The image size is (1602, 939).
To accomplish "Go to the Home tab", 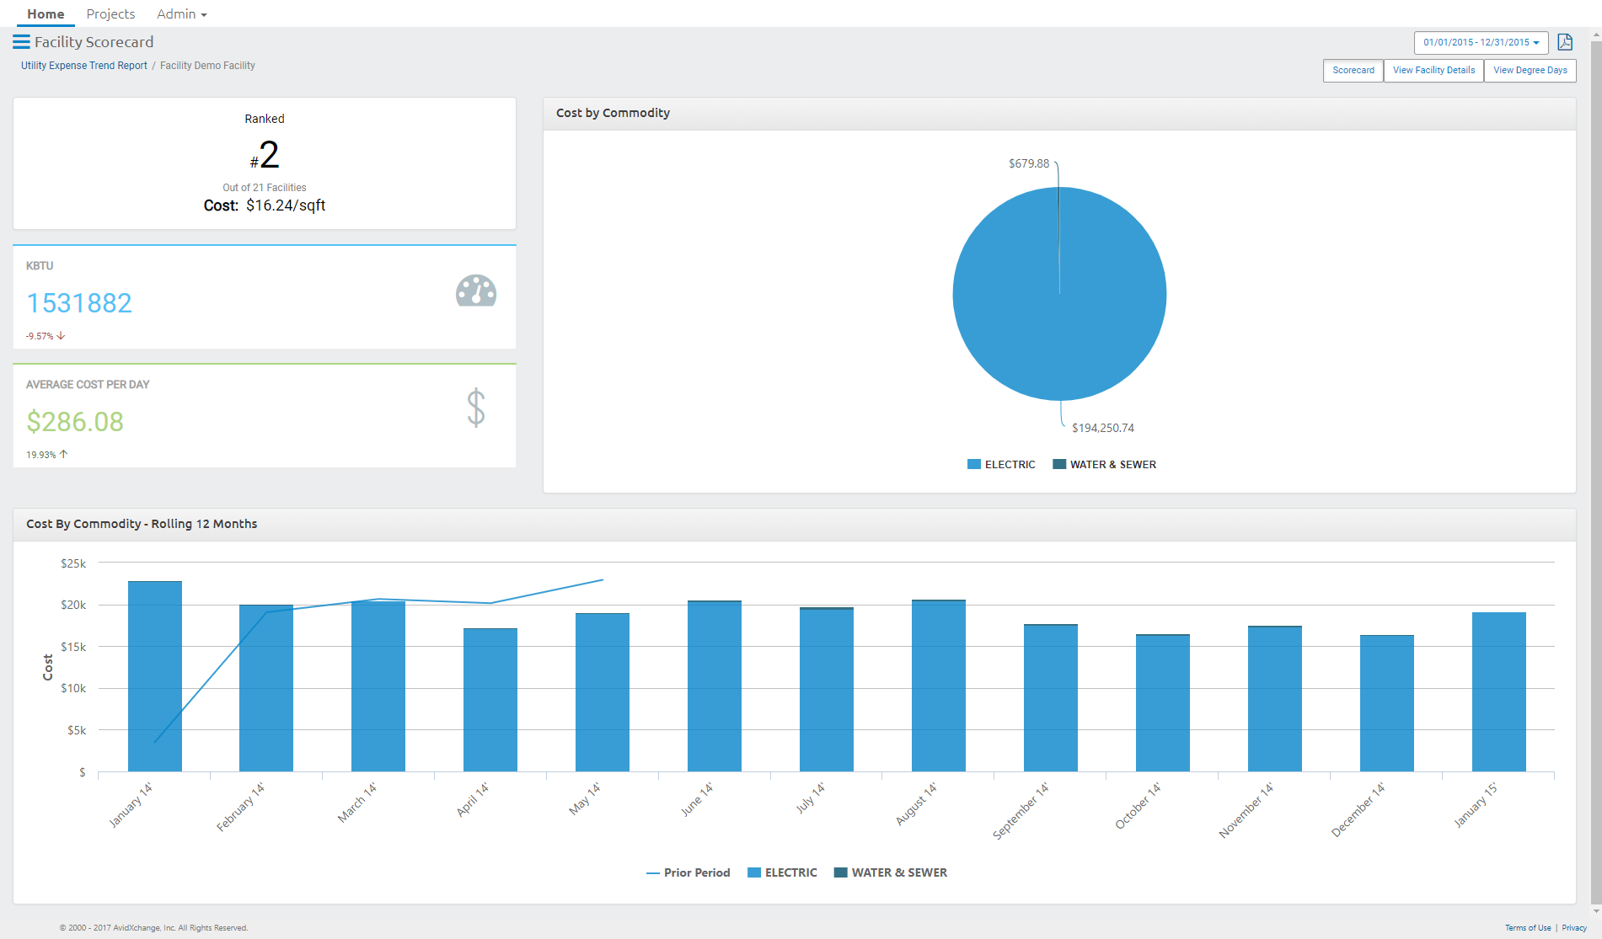I will point(46,14).
